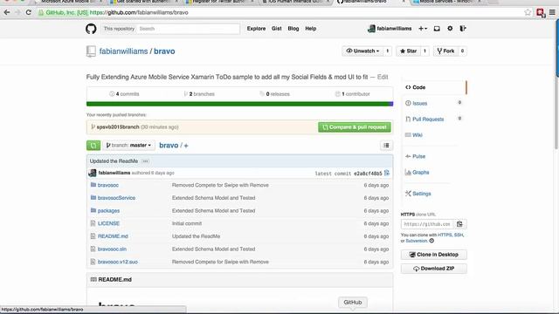This screenshot has height=314, width=559.
Task: Fork the bravo repository
Action: (x=445, y=51)
